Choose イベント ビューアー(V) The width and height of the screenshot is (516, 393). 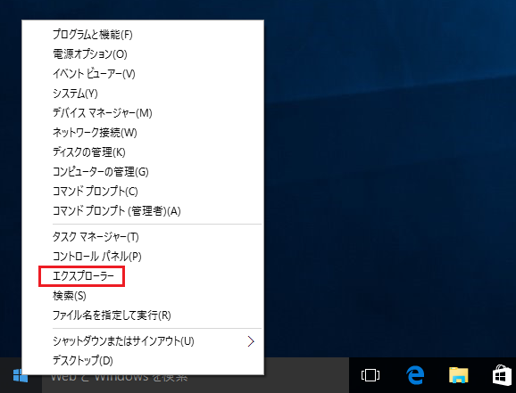[x=143, y=74]
